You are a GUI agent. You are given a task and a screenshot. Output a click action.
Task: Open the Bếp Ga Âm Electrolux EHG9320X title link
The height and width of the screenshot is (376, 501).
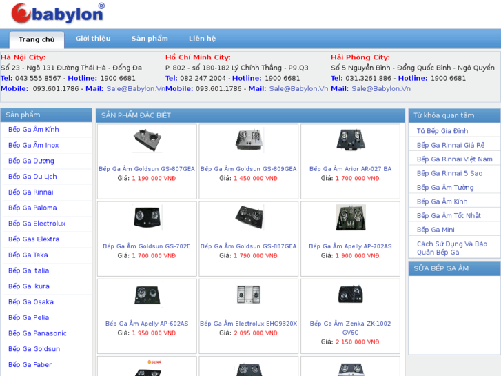pos(249,324)
